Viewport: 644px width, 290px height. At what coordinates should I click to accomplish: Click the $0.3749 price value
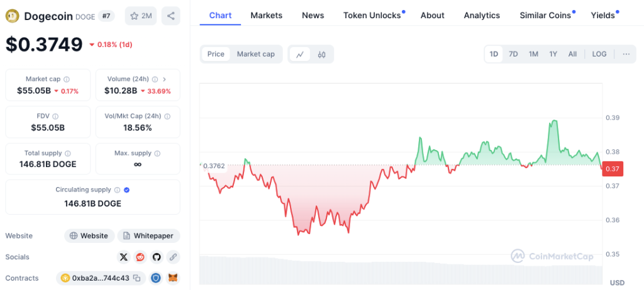pos(44,45)
